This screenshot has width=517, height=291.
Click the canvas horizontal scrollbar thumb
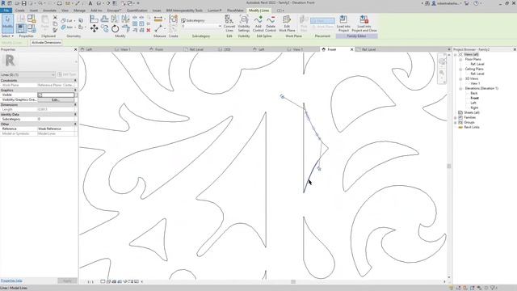coord(293,282)
